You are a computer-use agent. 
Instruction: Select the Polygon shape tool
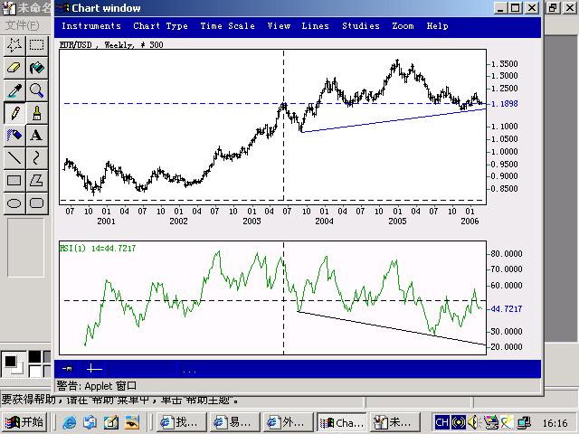tap(36, 181)
